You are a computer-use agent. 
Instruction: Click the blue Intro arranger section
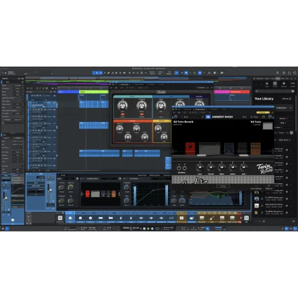click(68, 92)
